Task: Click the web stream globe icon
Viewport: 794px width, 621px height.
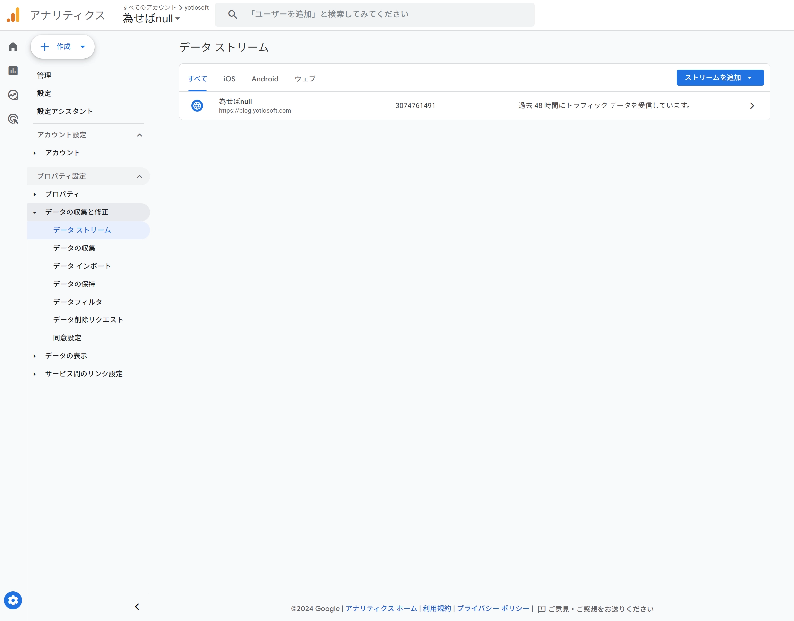Action: point(197,106)
